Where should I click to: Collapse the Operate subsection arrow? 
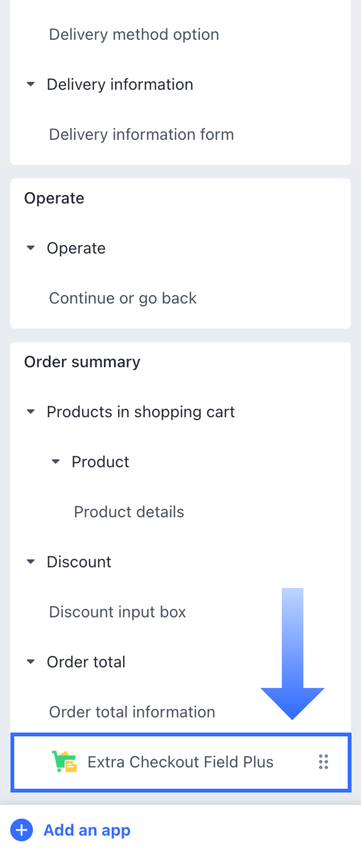click(x=30, y=248)
